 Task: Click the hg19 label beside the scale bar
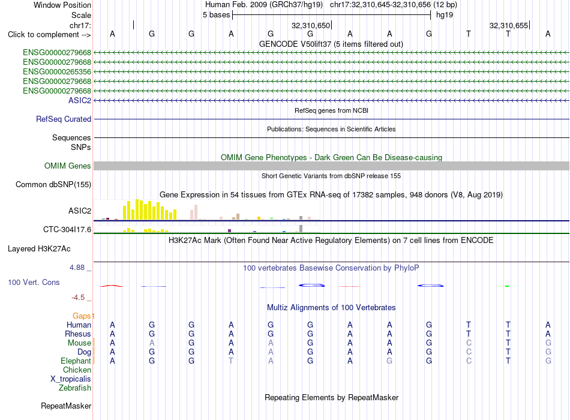click(444, 15)
